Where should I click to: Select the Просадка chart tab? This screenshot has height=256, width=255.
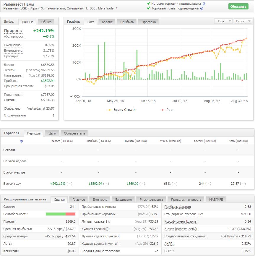point(149,22)
